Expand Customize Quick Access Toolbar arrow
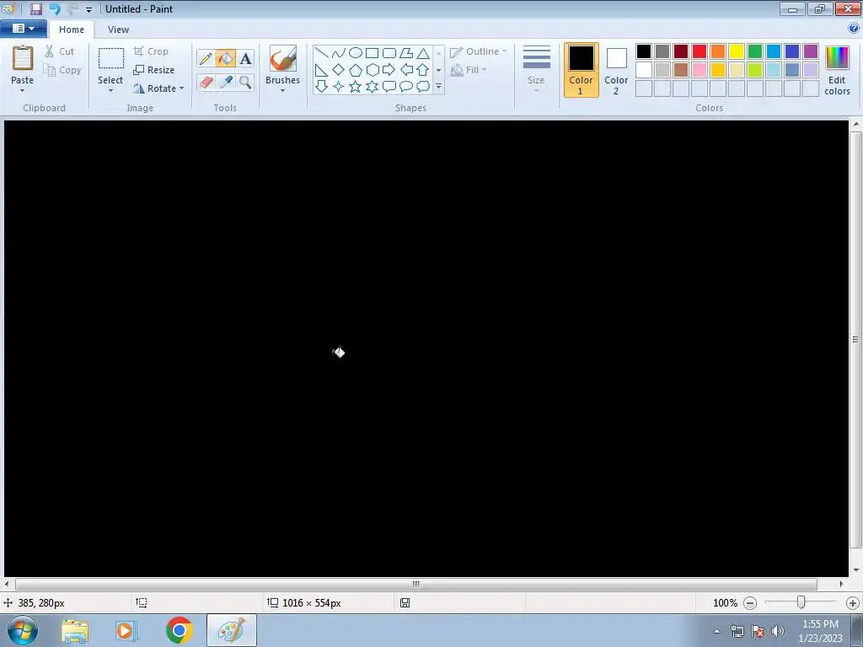This screenshot has height=647, width=863. 88,9
